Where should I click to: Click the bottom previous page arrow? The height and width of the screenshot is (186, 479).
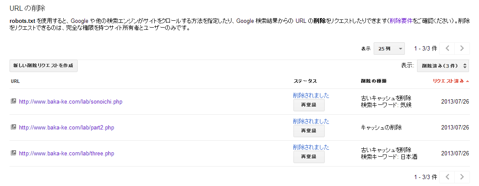[448, 177]
